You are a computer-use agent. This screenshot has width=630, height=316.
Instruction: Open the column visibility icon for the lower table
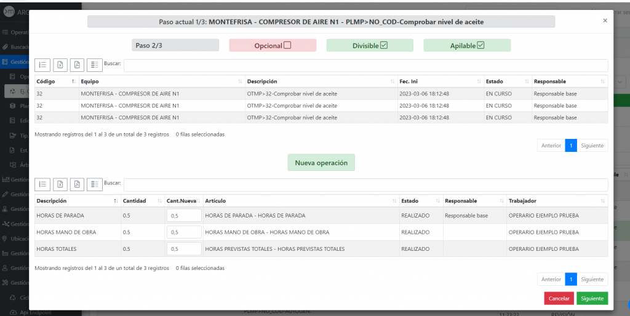pyautogui.click(x=94, y=184)
